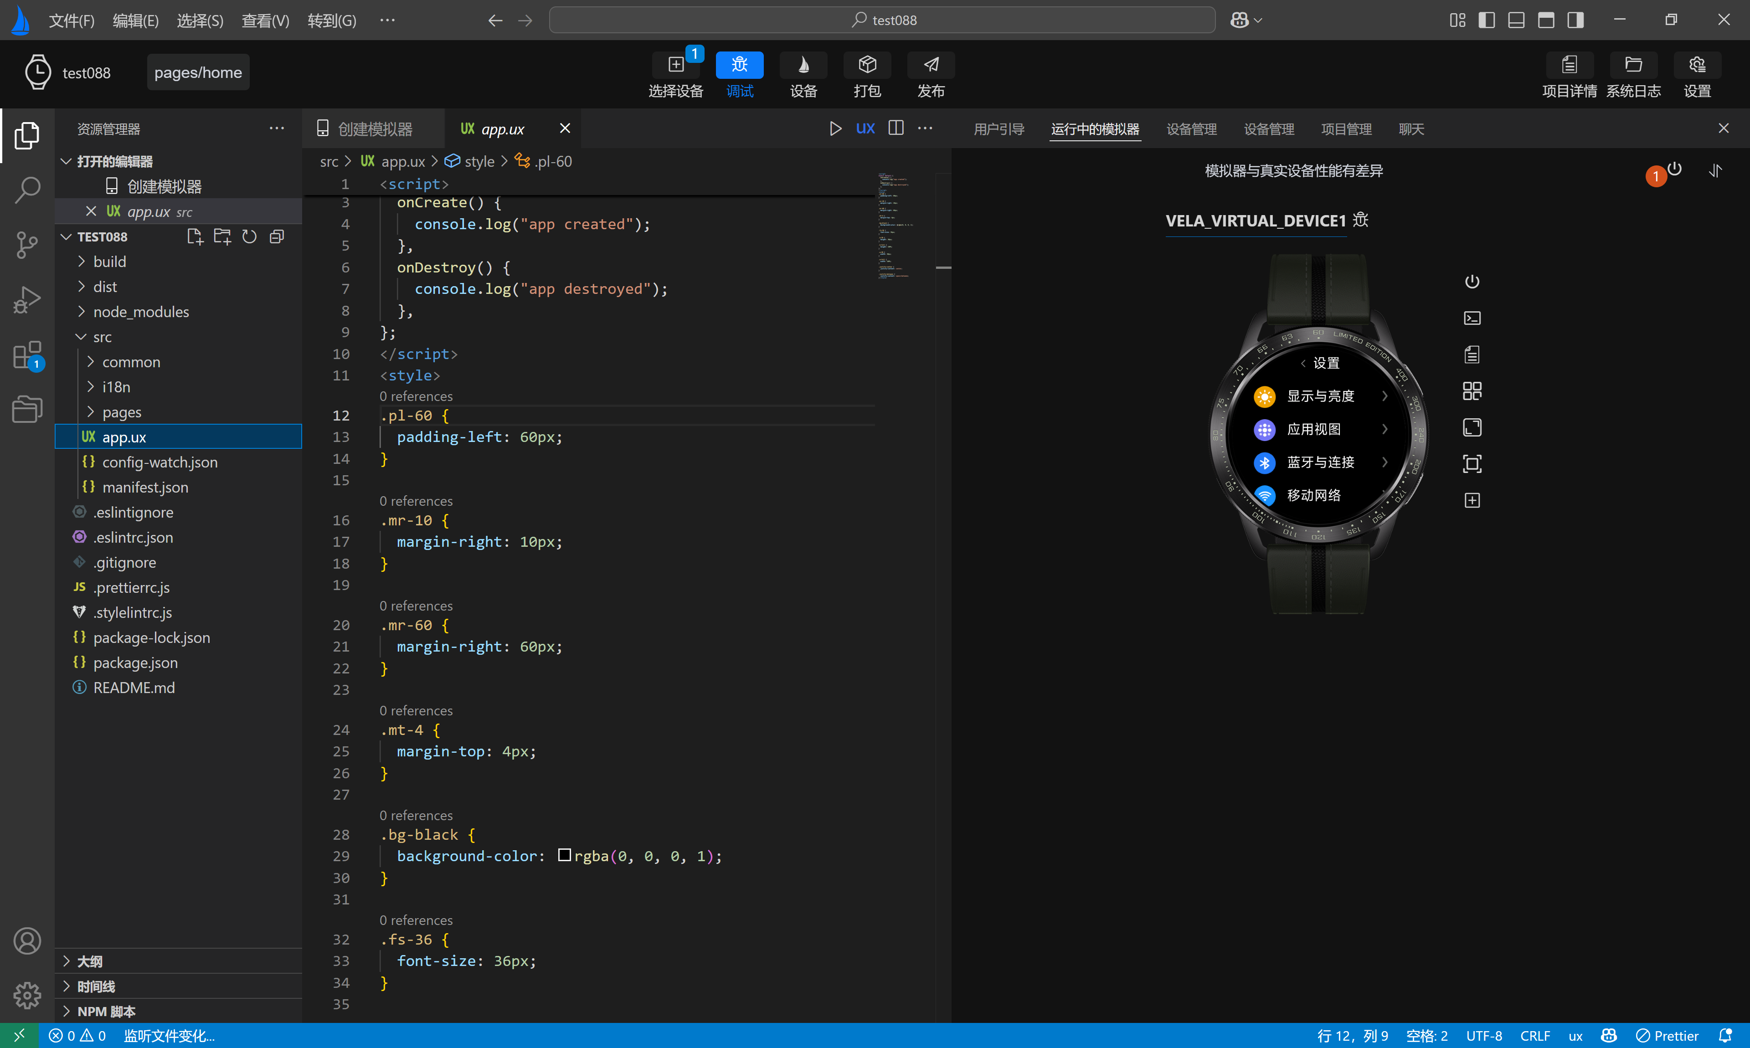The image size is (1750, 1048).
Task: Open the 文件(F) menu
Action: tap(72, 21)
